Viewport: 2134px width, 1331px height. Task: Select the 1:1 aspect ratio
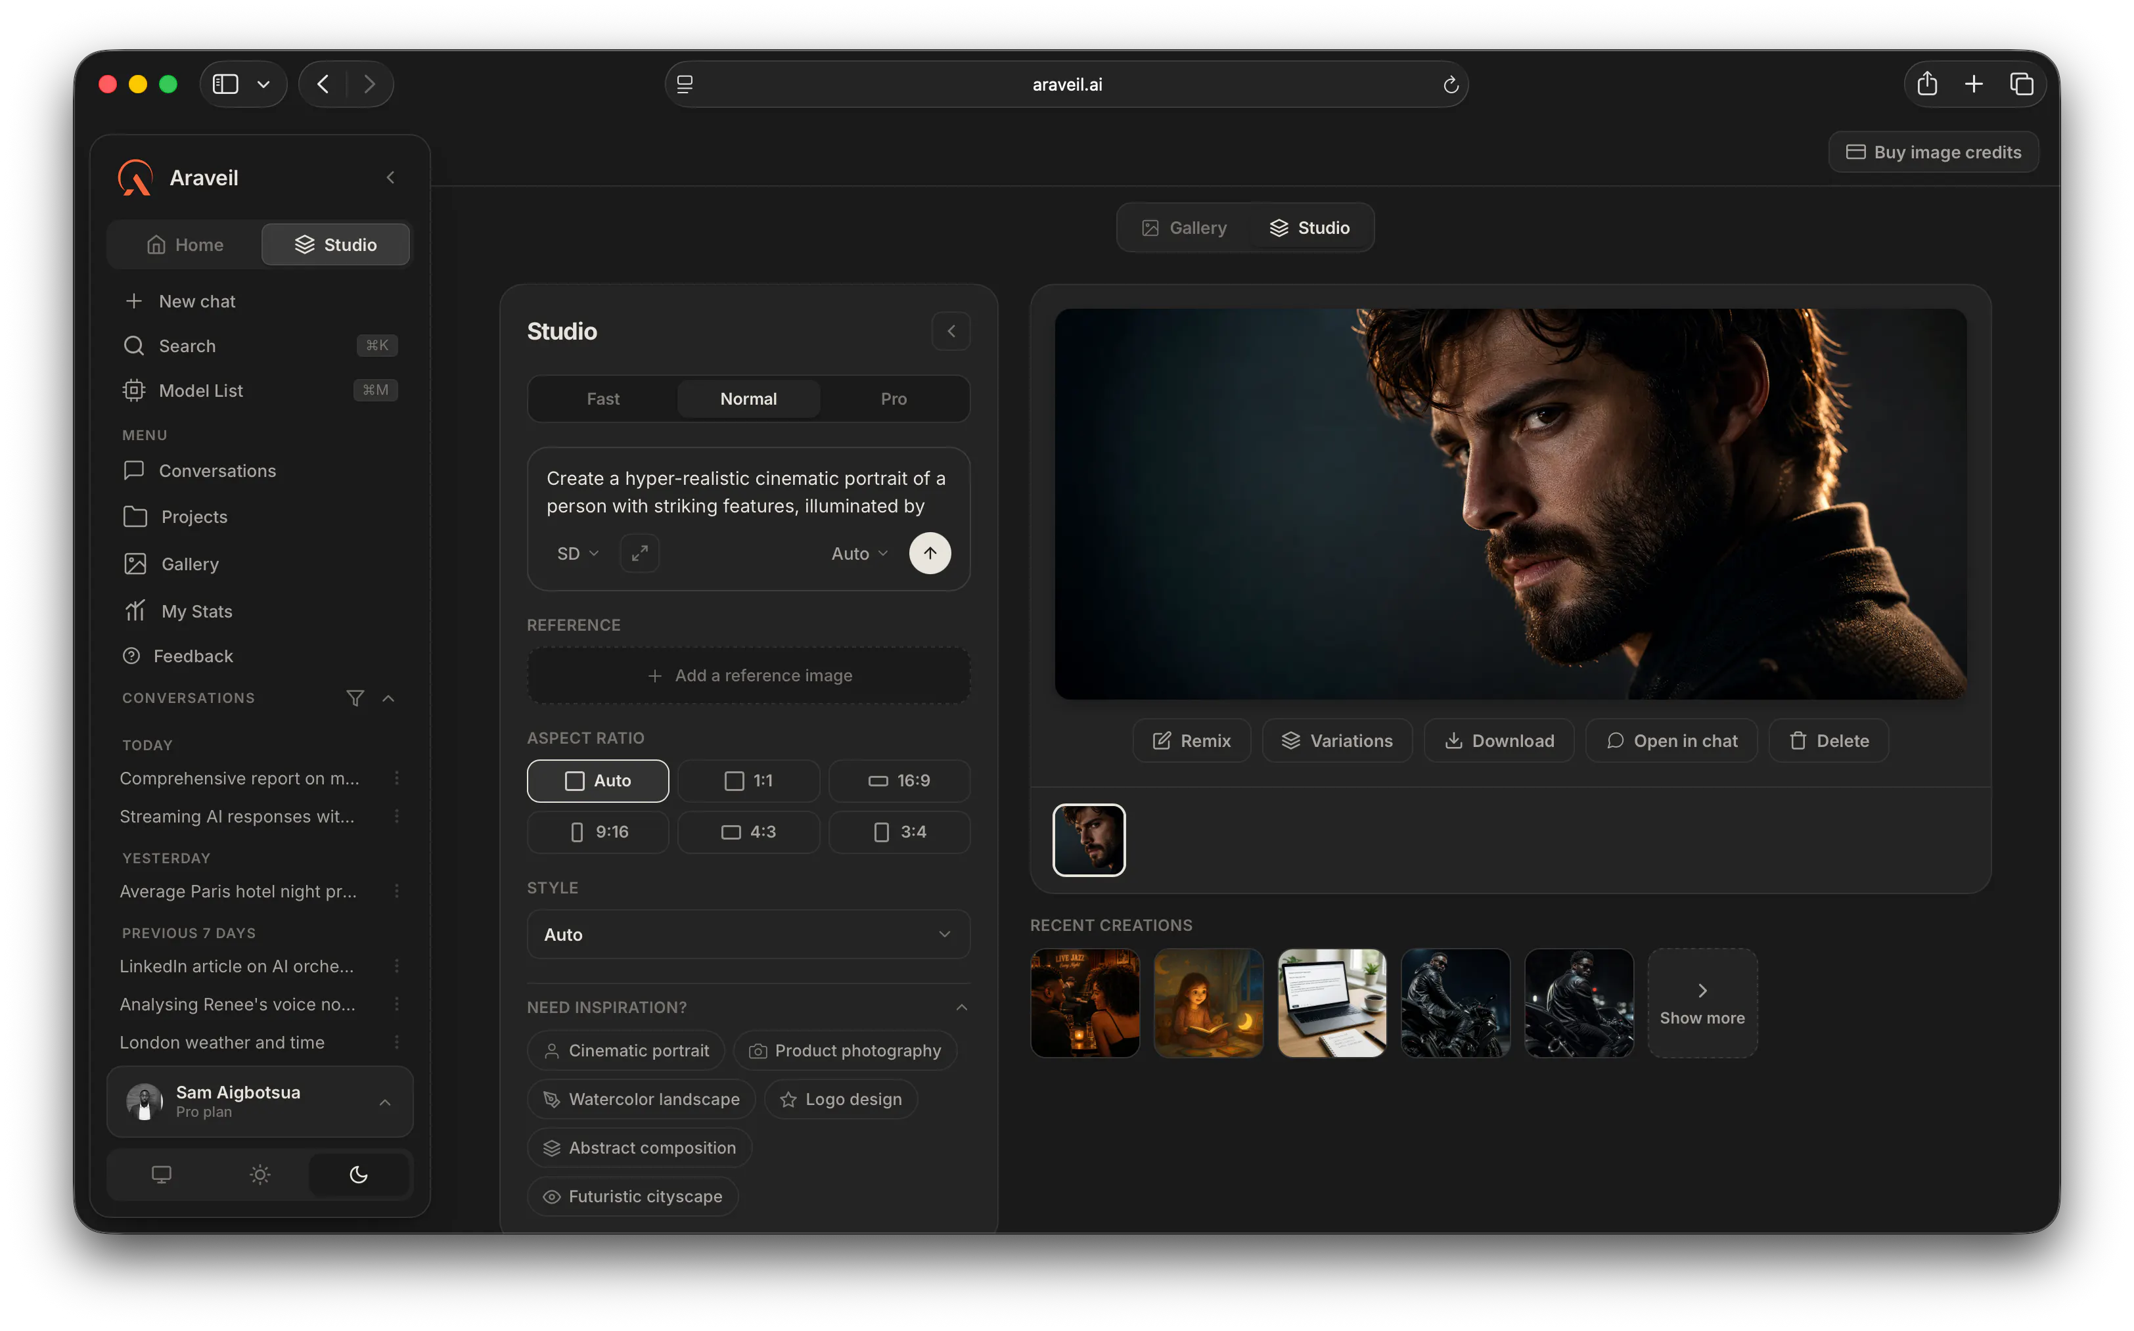[x=748, y=781]
